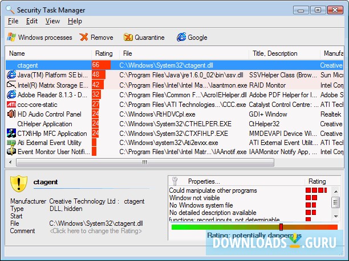The width and height of the screenshot is (349, 261).
Task: Click 'Window not visible' property
Action: point(194,198)
